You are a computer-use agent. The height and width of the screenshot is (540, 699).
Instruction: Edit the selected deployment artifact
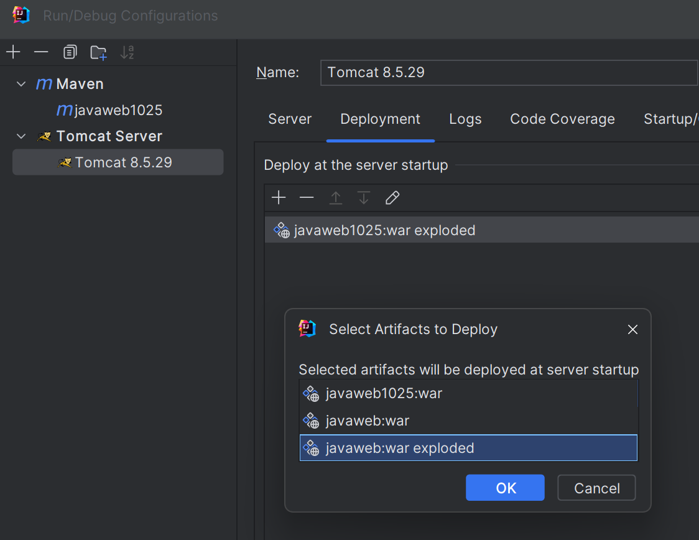(392, 198)
